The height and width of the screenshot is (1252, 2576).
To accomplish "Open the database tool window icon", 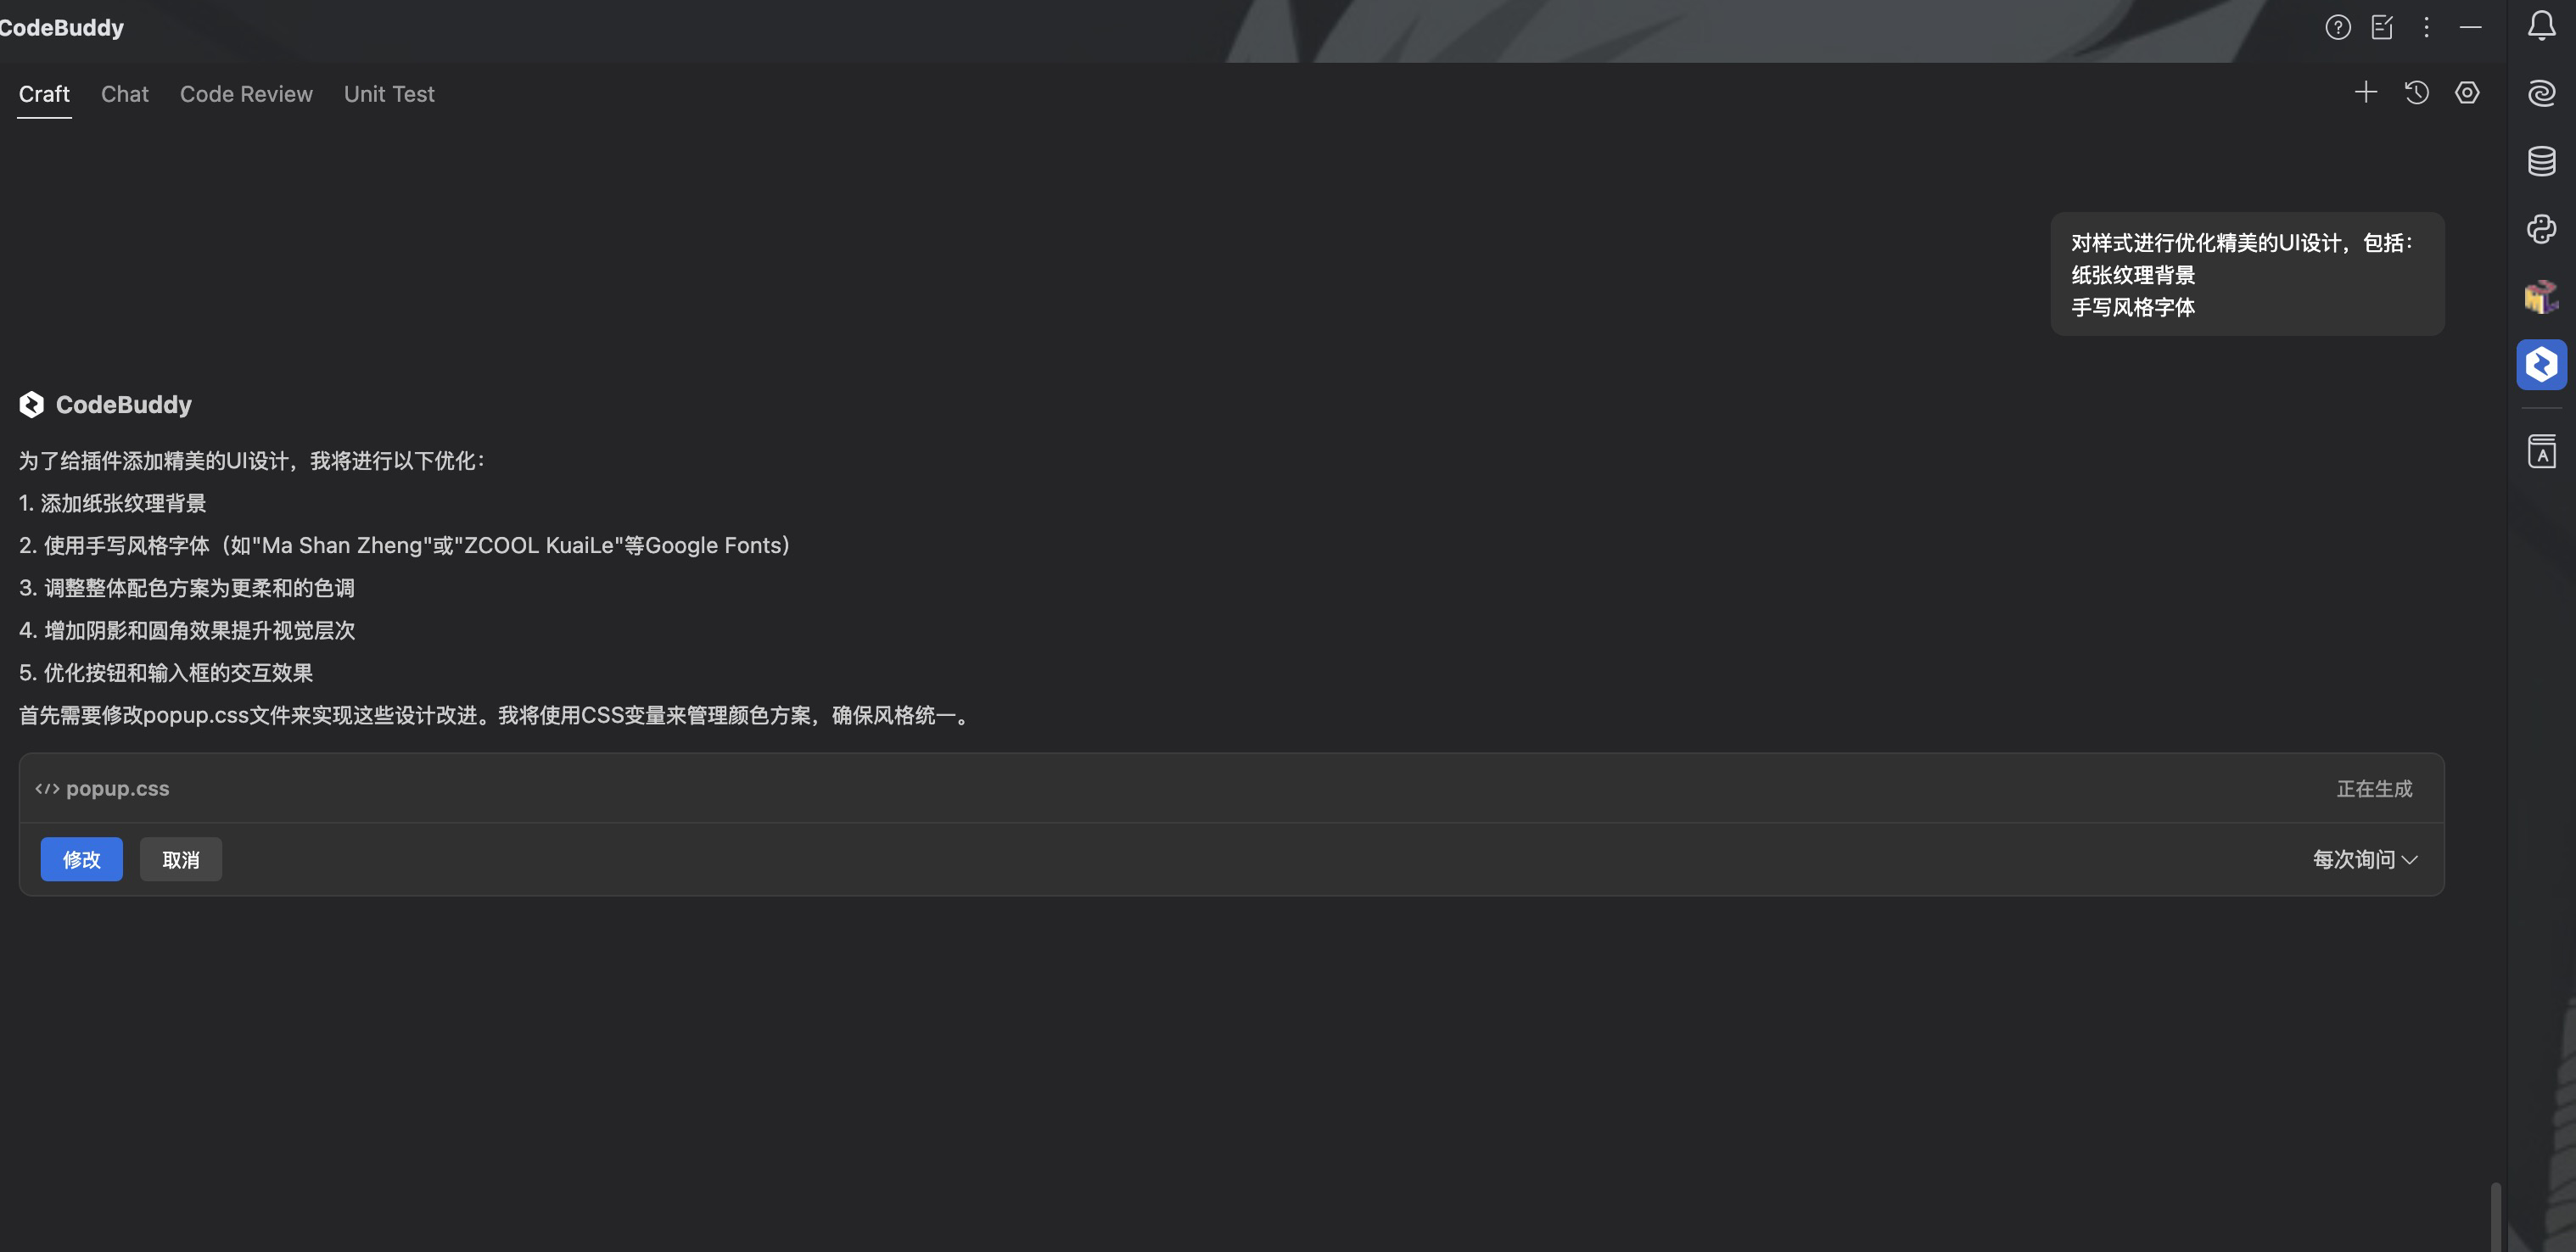I will click(x=2541, y=161).
